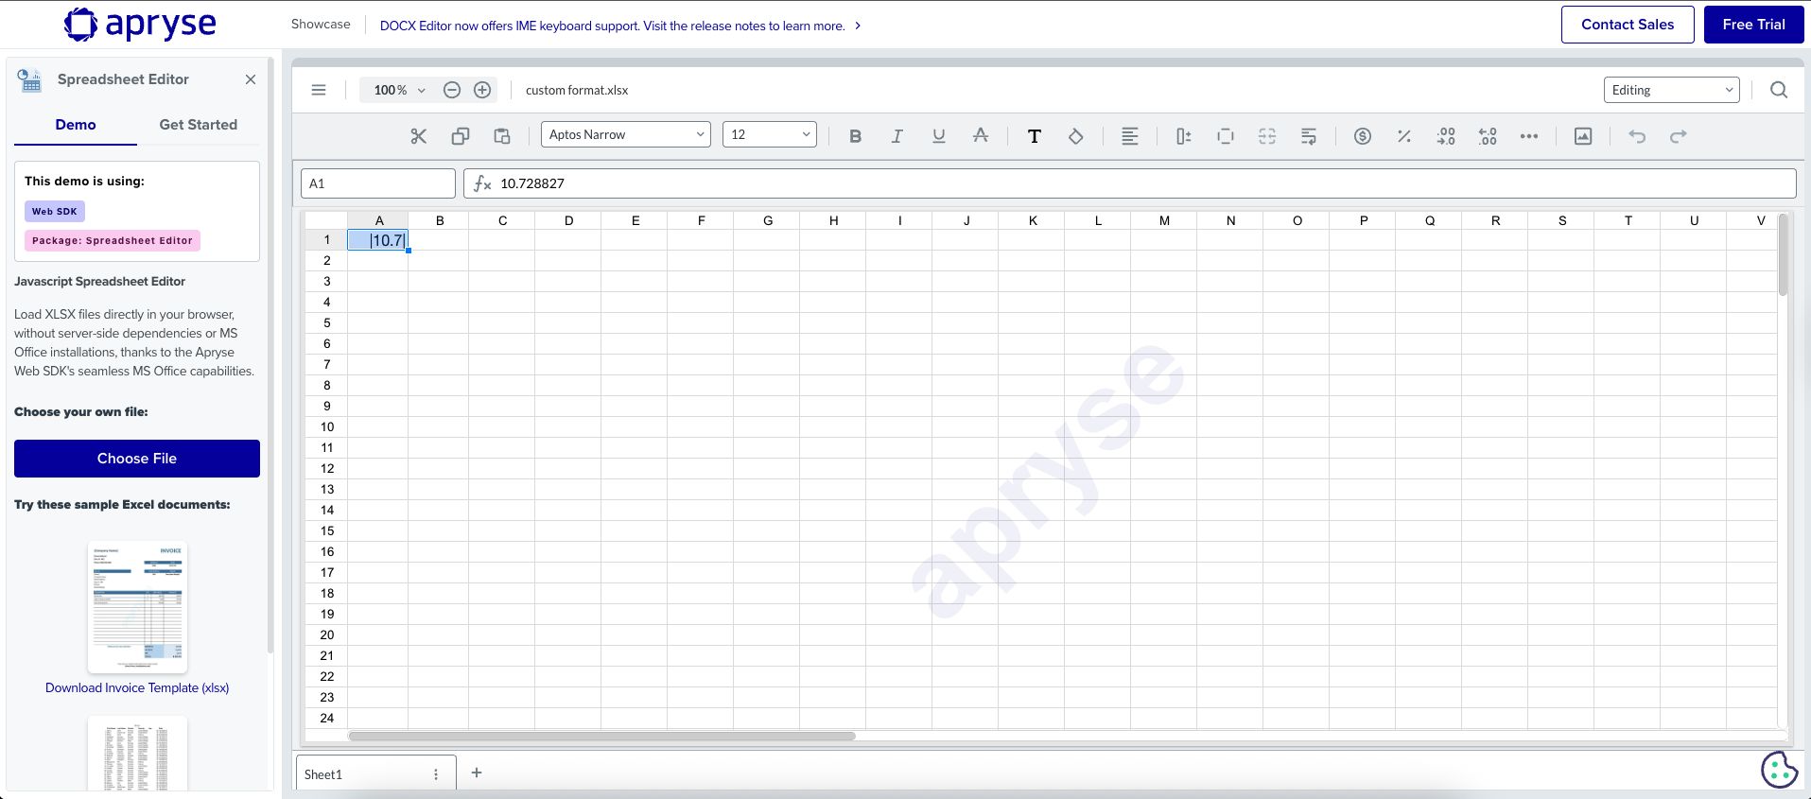Toggle italic formatting
This screenshot has height=799, width=1811.
point(897,136)
